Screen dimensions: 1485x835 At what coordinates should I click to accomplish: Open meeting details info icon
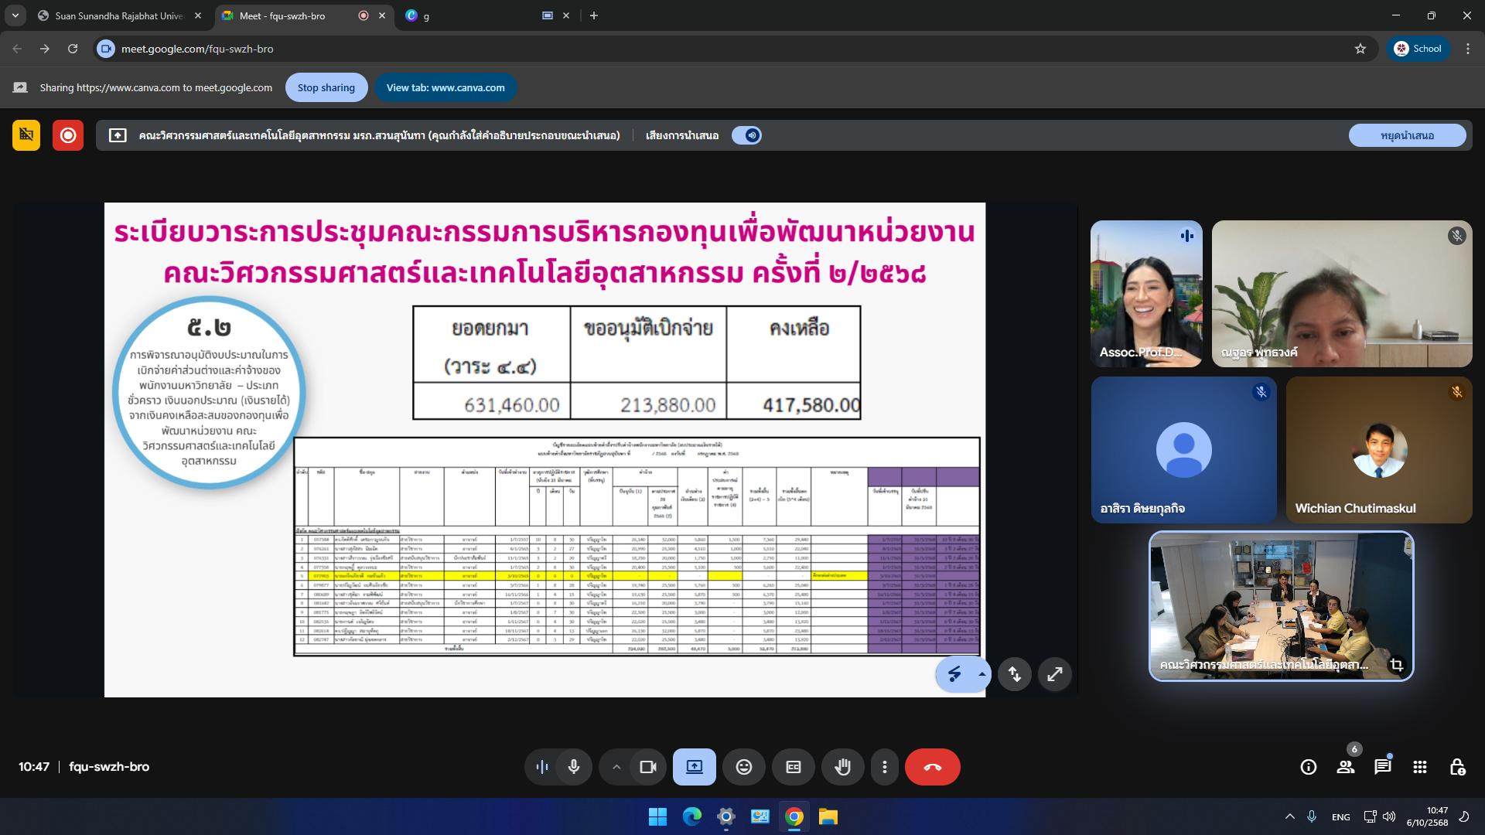coord(1308,767)
